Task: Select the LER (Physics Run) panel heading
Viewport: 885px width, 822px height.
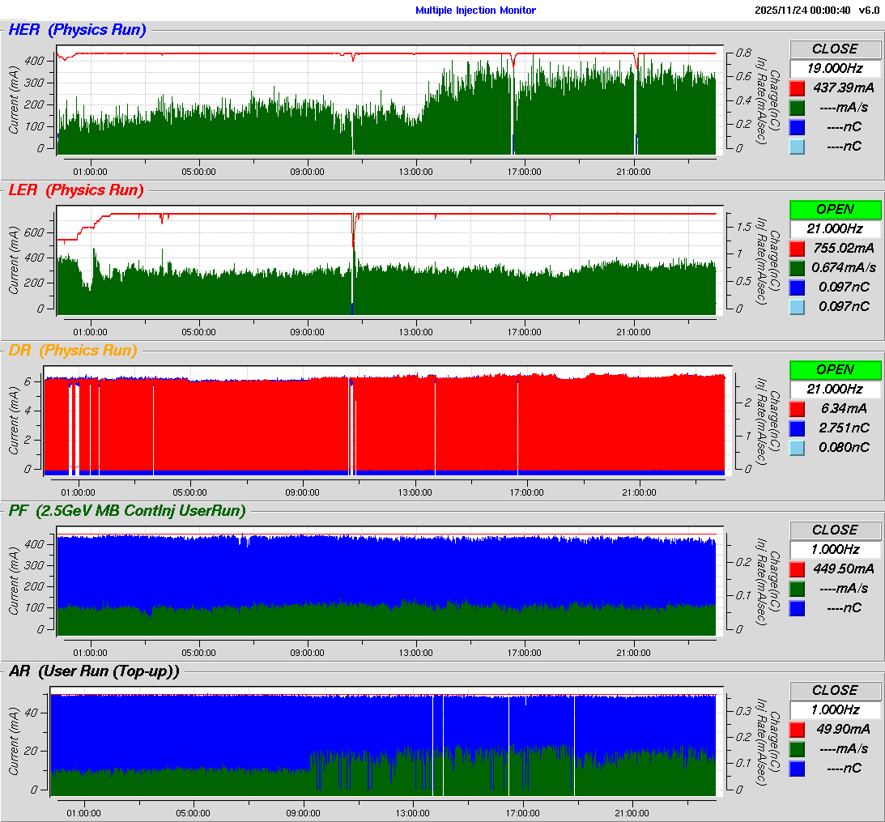Action: pos(75,190)
